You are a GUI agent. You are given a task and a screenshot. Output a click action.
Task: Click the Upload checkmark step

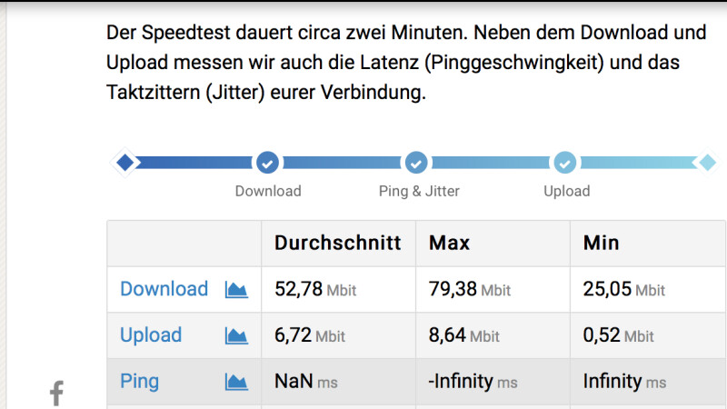click(564, 163)
